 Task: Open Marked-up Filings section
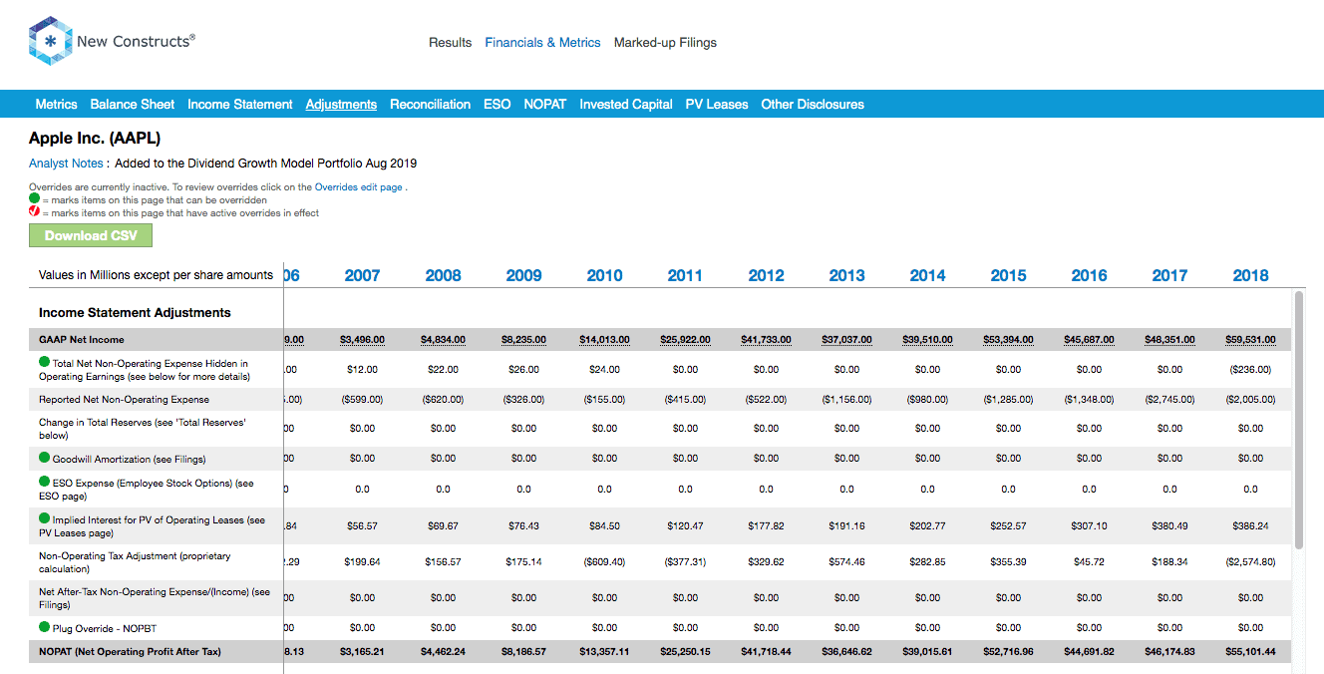click(665, 43)
